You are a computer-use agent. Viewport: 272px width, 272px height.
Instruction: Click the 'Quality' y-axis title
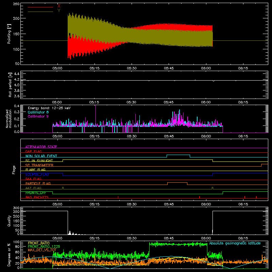[x=9, y=221]
